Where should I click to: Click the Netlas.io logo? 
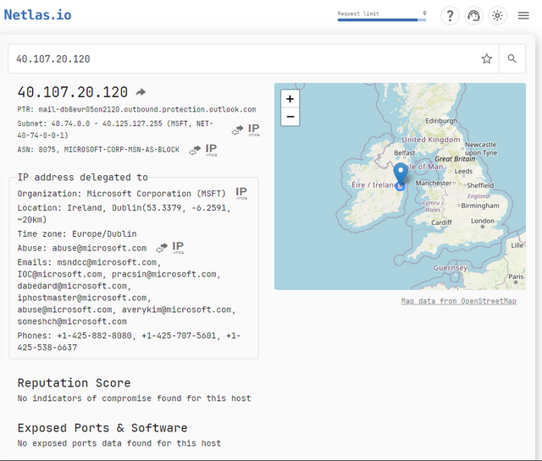37,15
